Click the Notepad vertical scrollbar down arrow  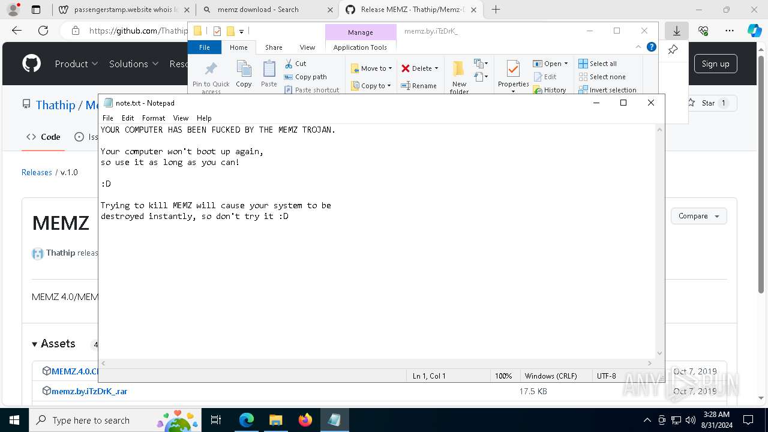tap(660, 353)
